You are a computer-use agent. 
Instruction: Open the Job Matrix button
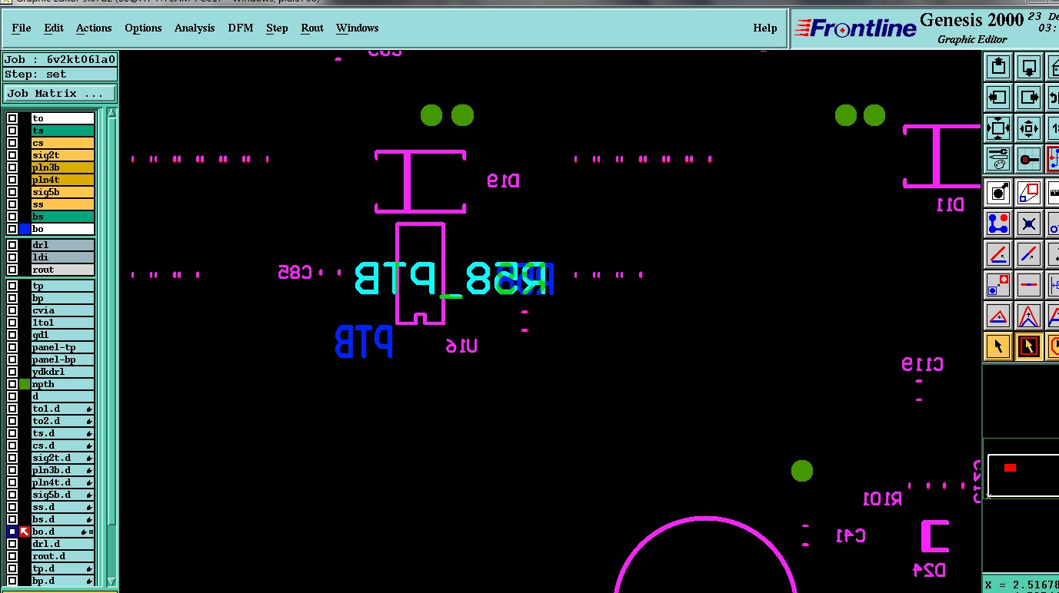(61, 93)
